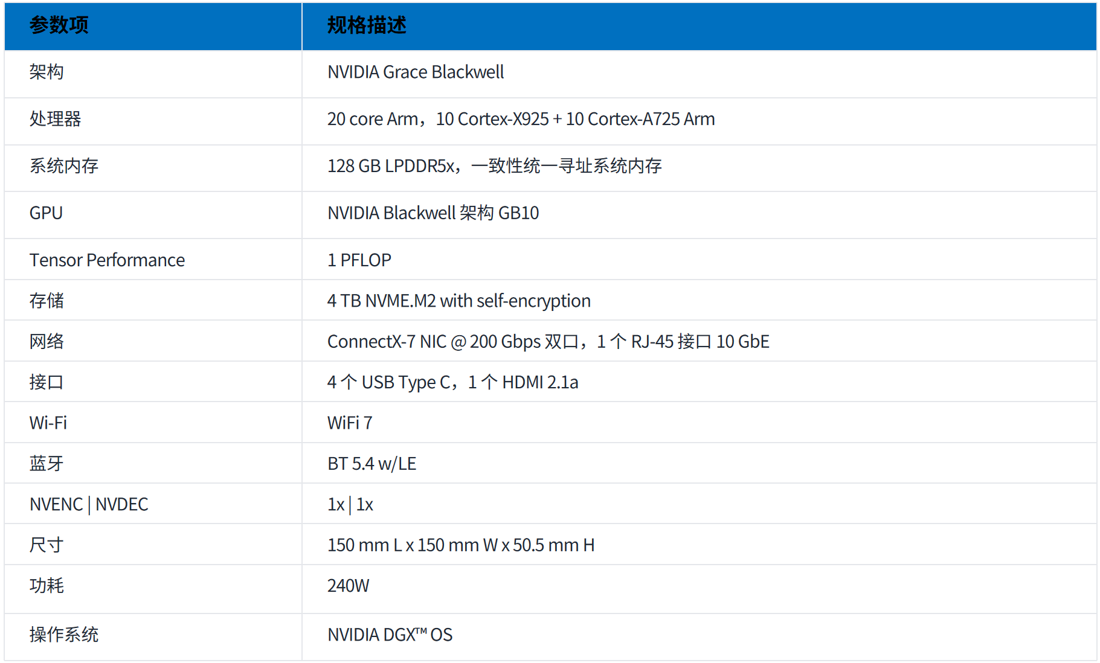This screenshot has height=663, width=1100.
Task: Click the 20 core Arm processor description
Action: coord(521,119)
